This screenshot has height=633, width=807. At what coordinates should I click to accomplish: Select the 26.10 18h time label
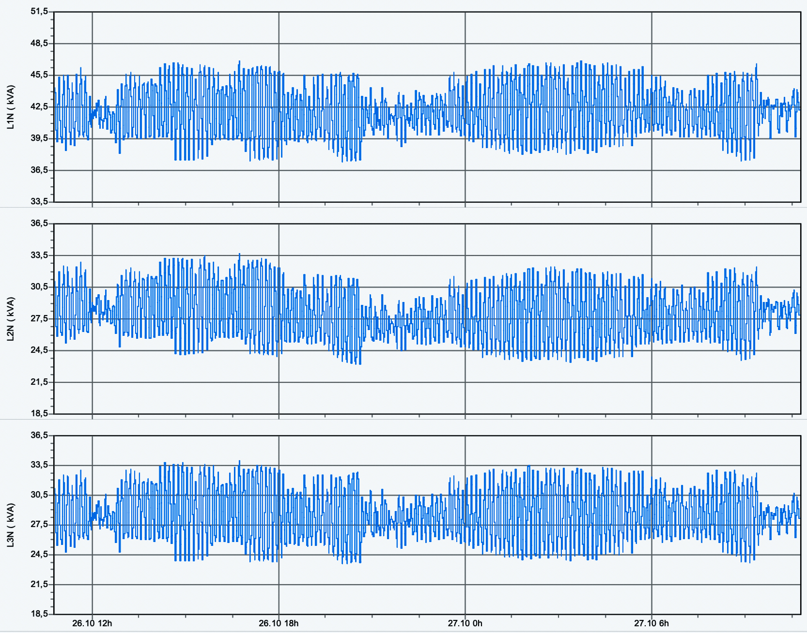[279, 623]
